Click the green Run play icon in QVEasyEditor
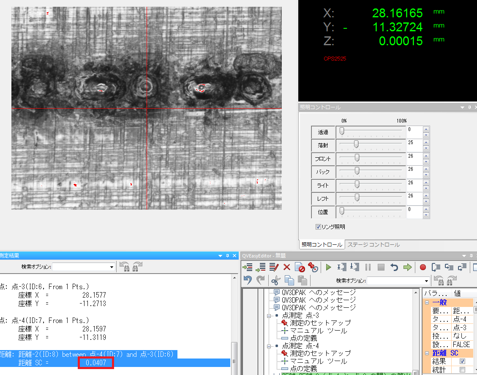Viewport: 477px width, 375px height. [x=328, y=267]
